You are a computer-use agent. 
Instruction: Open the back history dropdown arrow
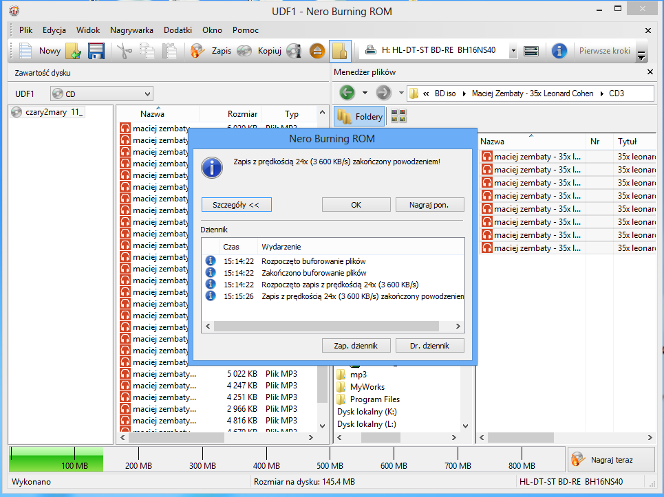pyautogui.click(x=365, y=93)
